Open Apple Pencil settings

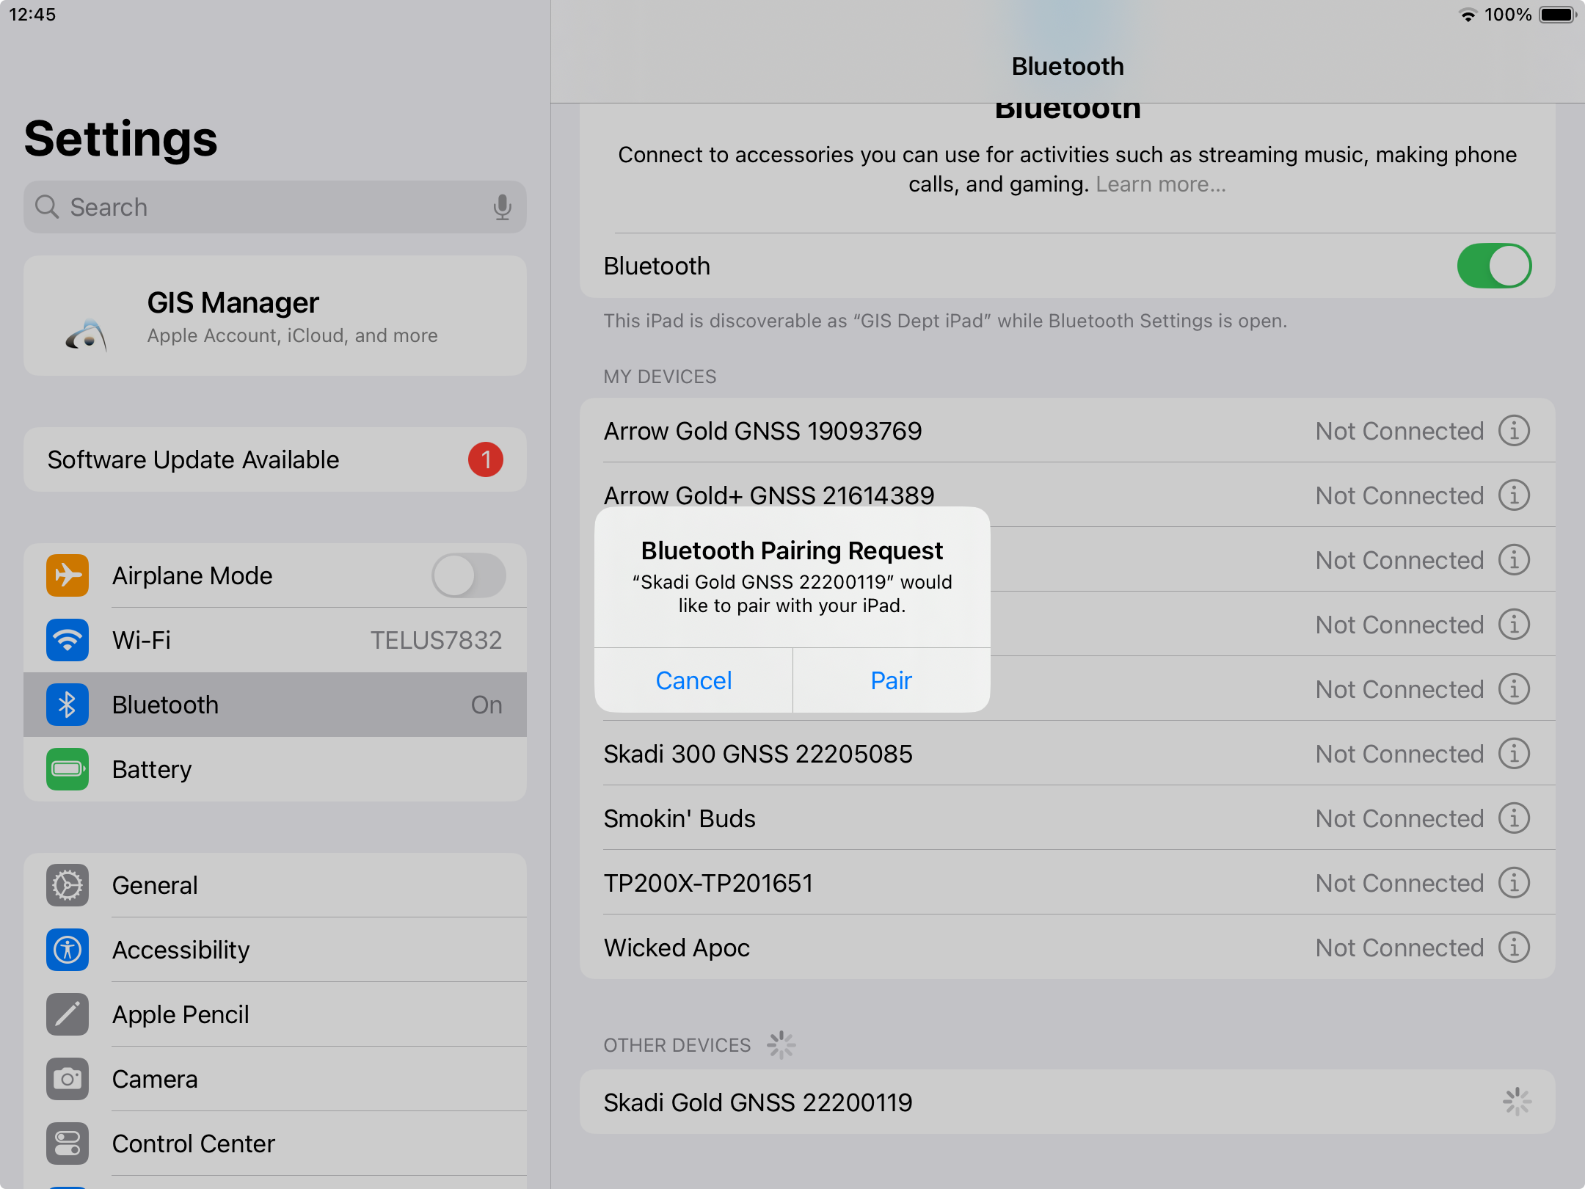tap(275, 1014)
